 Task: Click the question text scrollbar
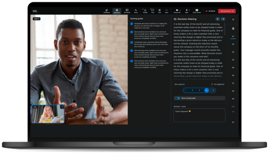pyautogui.click(x=225, y=29)
